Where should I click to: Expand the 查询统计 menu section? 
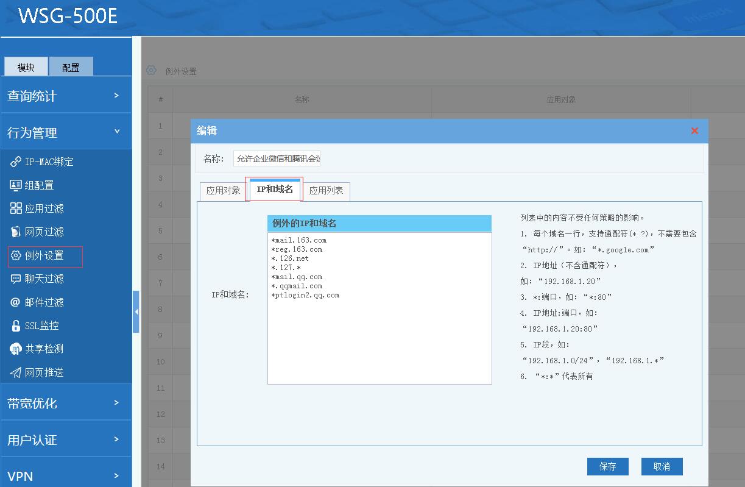click(66, 96)
